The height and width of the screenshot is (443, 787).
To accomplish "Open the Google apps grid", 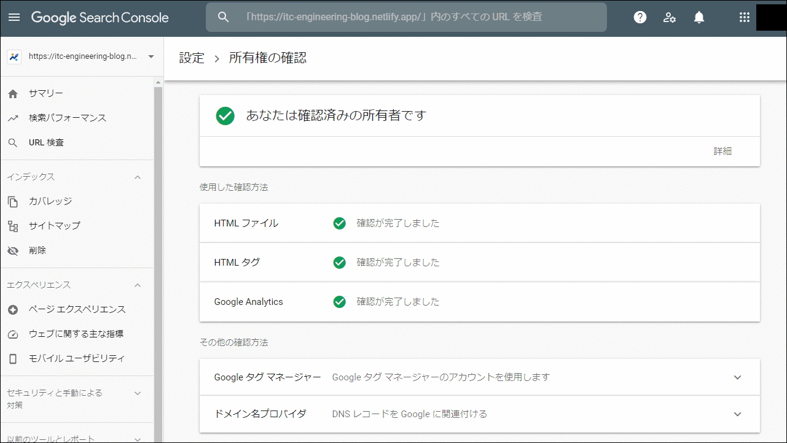I will 745,17.
